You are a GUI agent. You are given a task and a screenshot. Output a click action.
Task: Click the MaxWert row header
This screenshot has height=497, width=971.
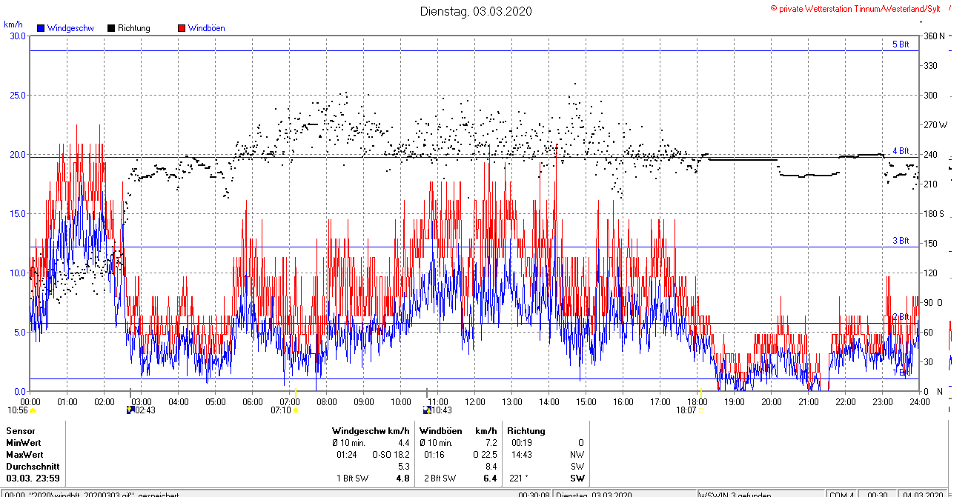click(24, 454)
